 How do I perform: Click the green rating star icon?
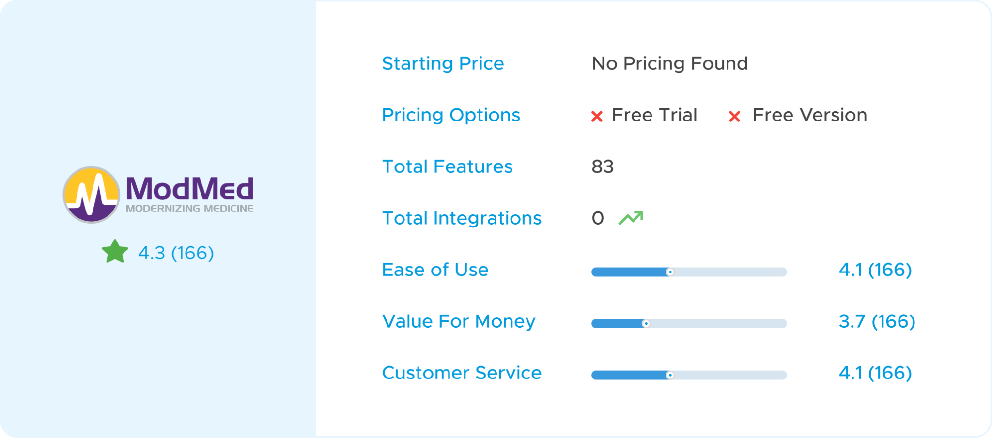pos(115,252)
